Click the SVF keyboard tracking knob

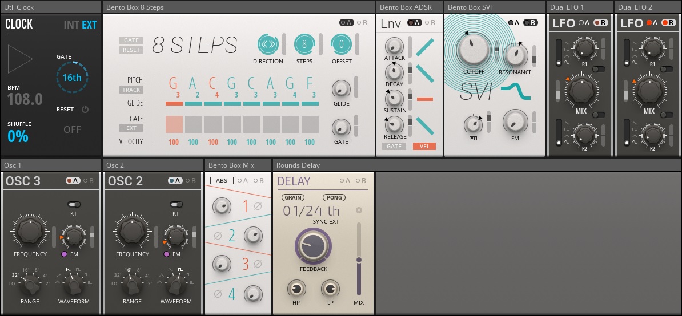(x=473, y=125)
